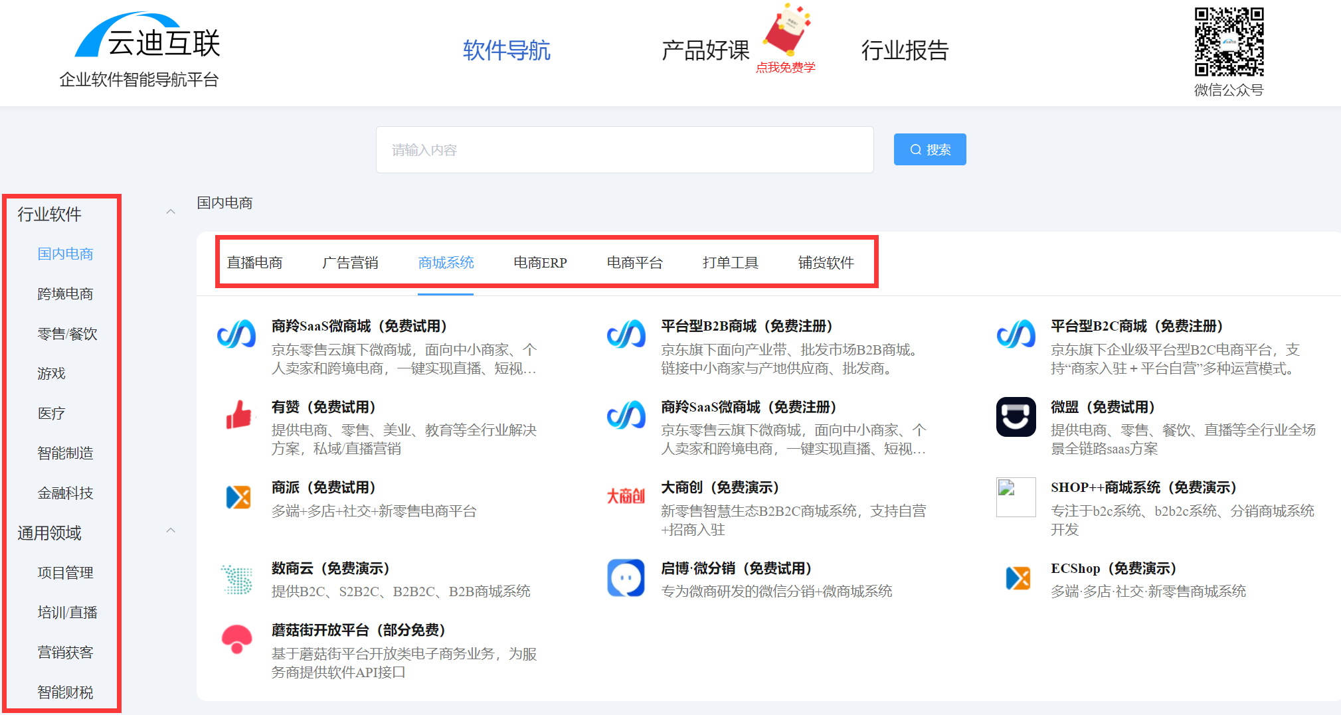
Task: Click the 大商创 red logo icon
Action: click(626, 496)
